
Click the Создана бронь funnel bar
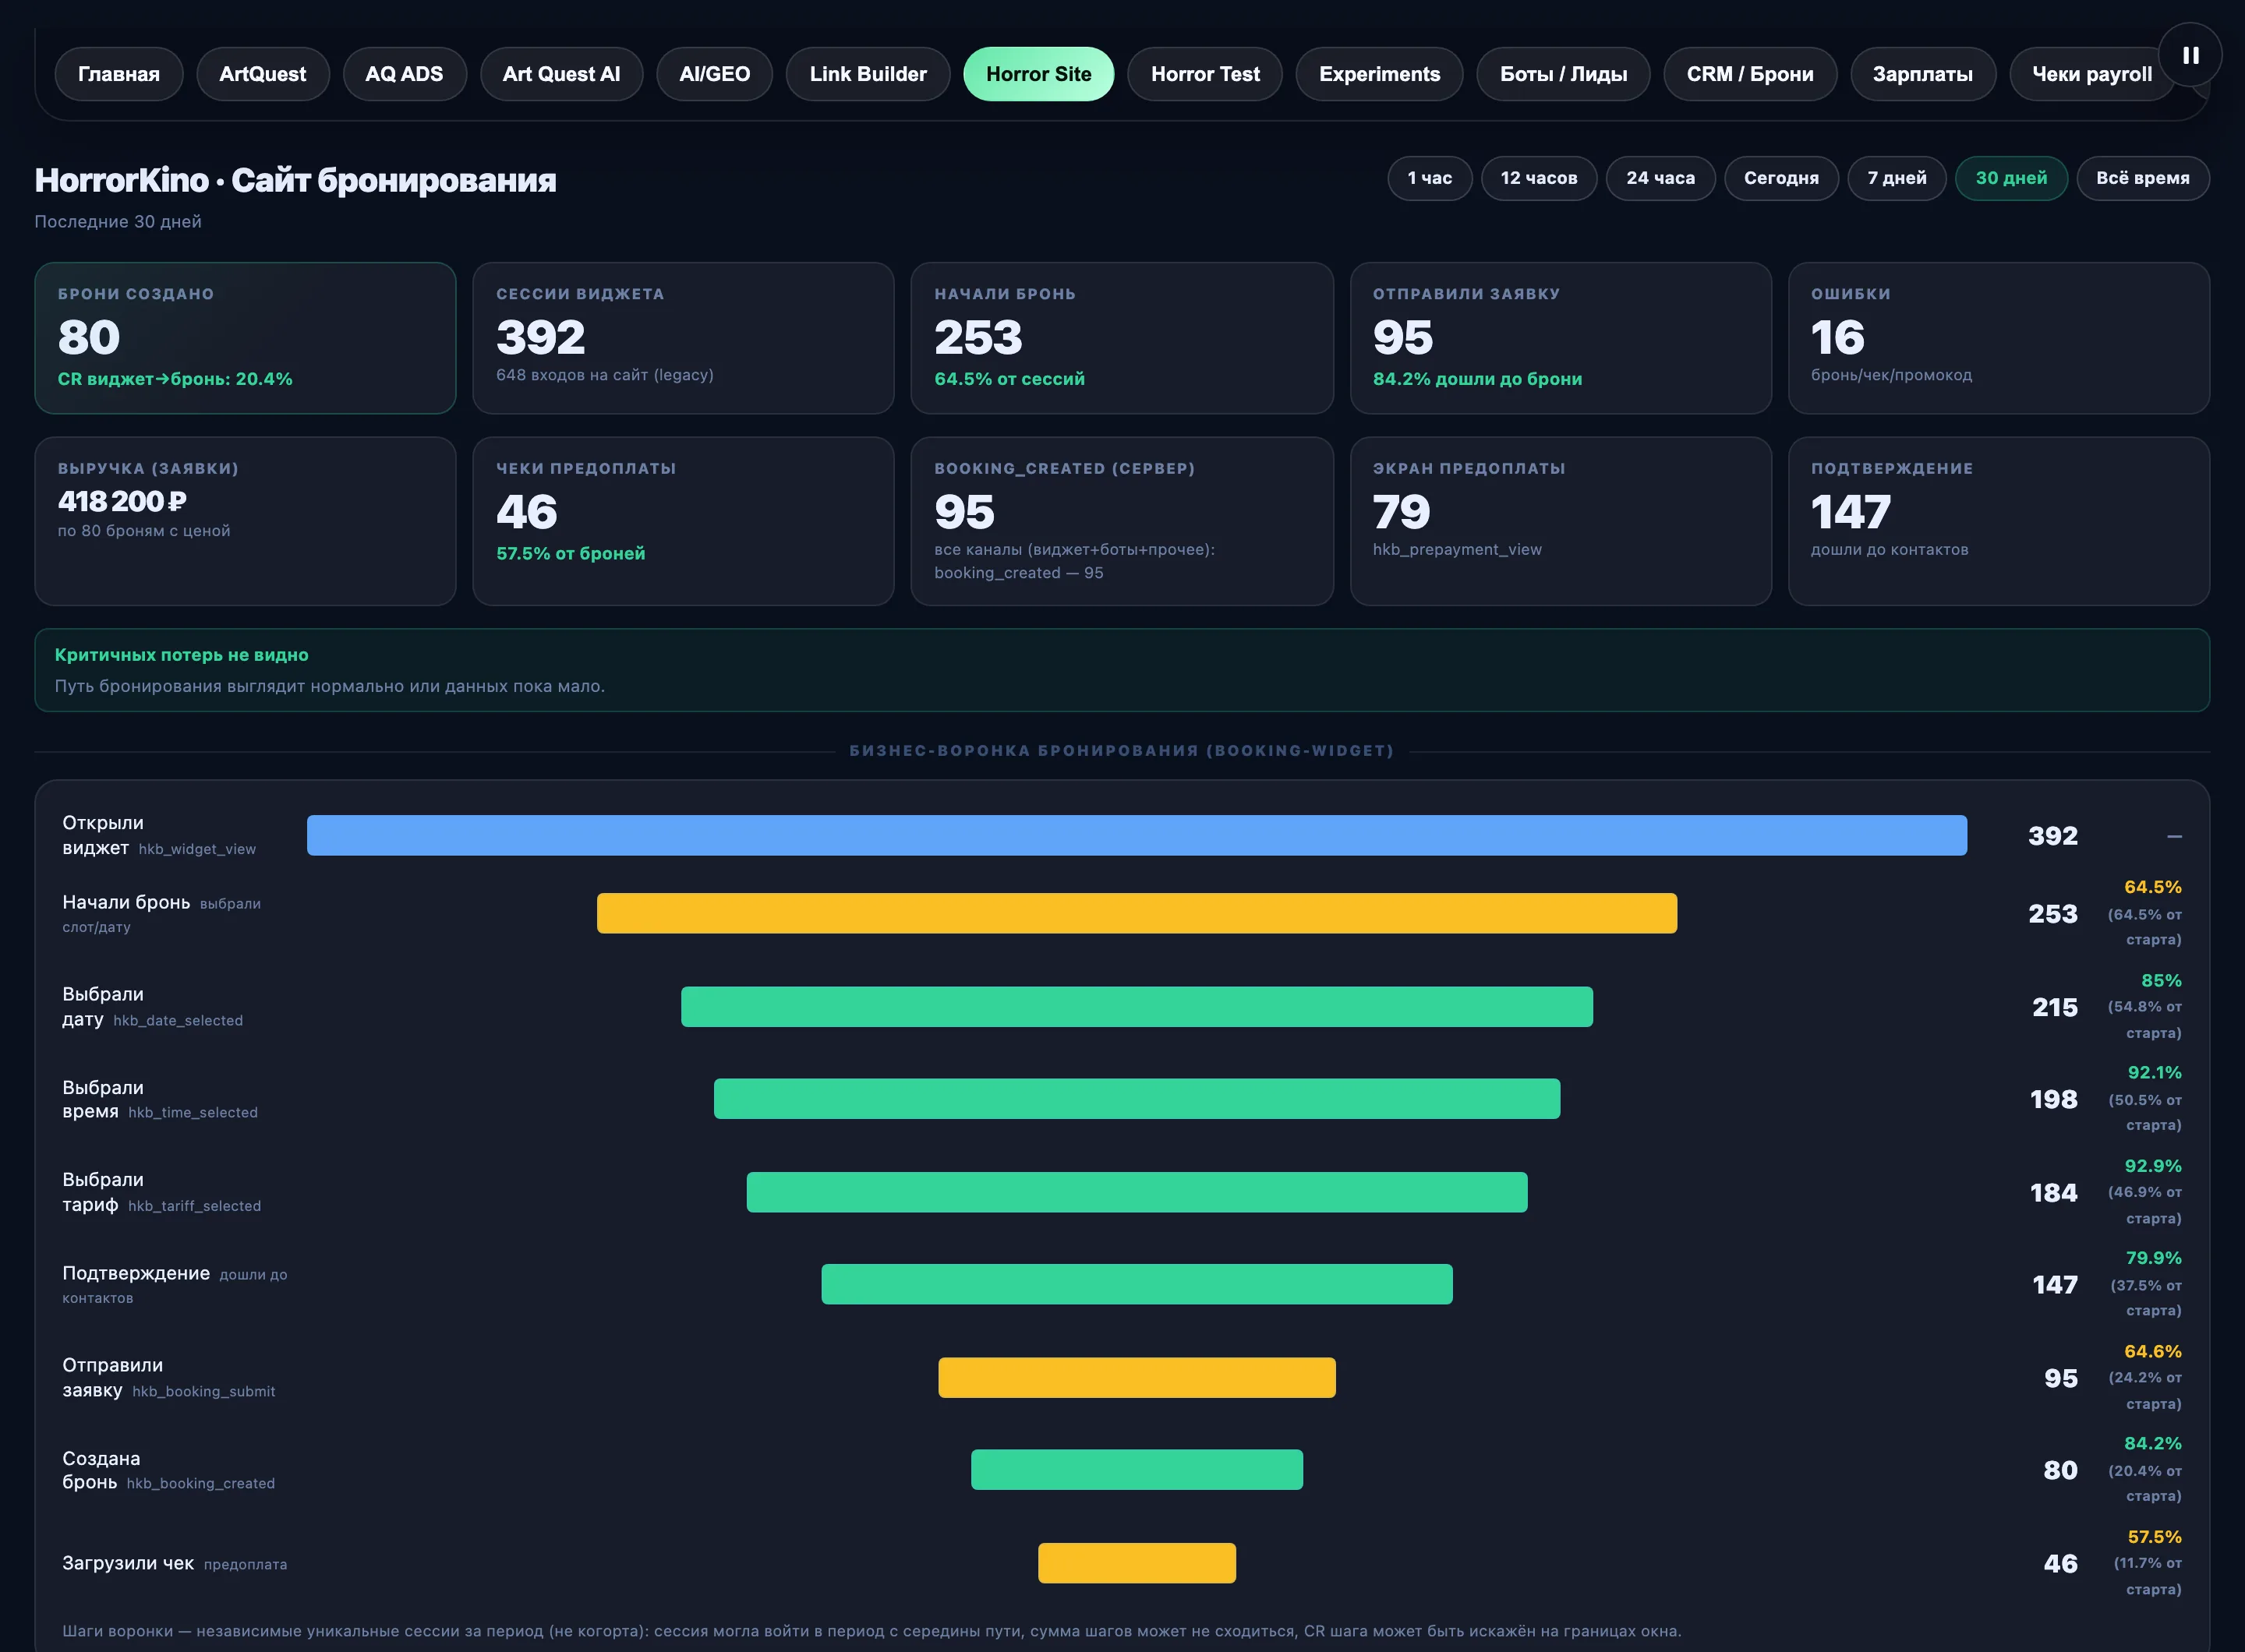click(x=1137, y=1470)
